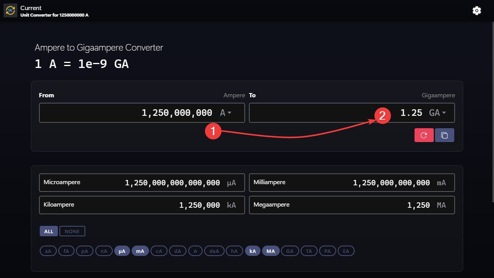This screenshot has width=494, height=278.
Task: Disable the kA kiloampere unit chip
Action: point(253,251)
